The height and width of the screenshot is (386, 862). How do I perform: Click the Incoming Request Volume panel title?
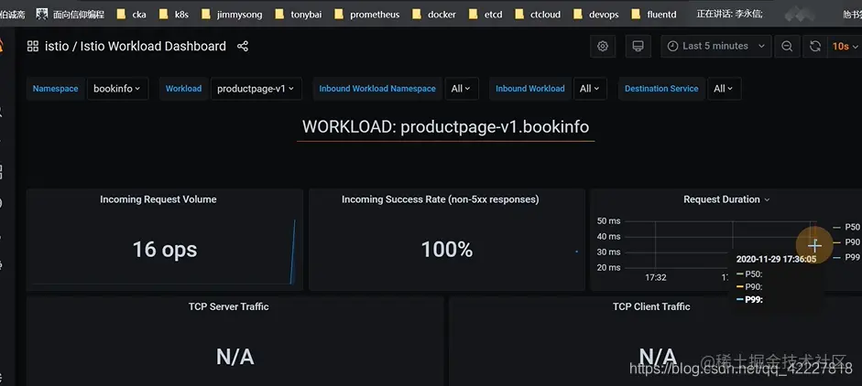point(158,199)
